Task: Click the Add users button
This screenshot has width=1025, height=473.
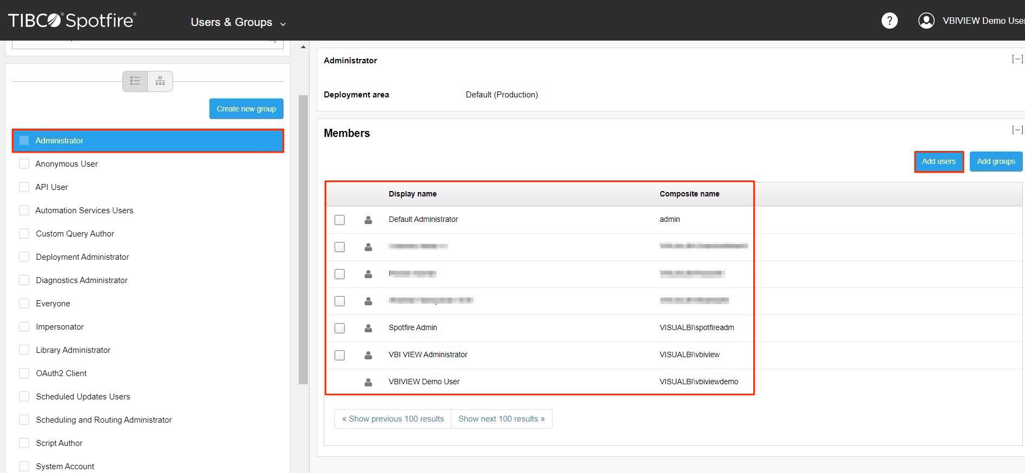Action: pos(939,161)
